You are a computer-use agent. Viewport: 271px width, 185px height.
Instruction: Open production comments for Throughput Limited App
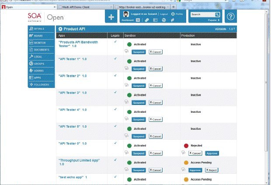coord(183,169)
